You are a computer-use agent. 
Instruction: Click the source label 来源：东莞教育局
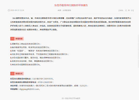(x=64, y=10)
